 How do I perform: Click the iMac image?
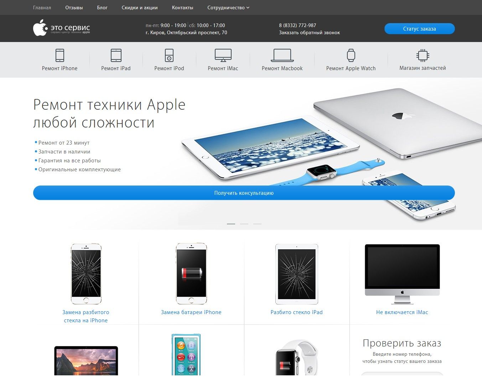coord(402,274)
